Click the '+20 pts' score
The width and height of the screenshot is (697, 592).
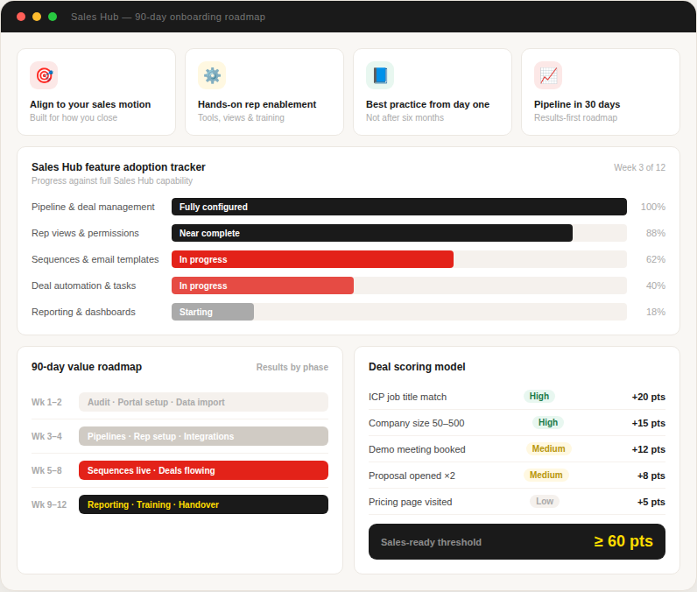pyautogui.click(x=649, y=397)
